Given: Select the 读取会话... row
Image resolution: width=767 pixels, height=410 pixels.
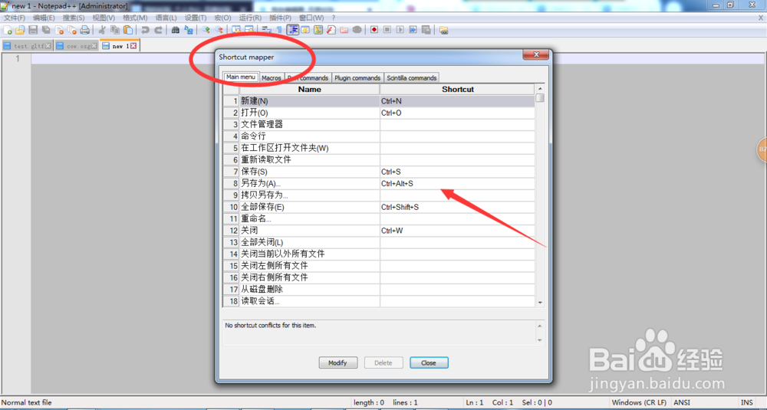Looking at the screenshot, I should pyautogui.click(x=379, y=301).
